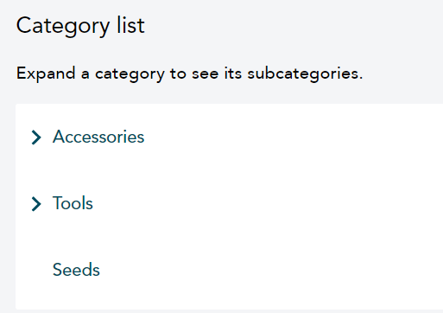Disclose the Tools subcategory list
Screen dimensions: 443x313
click(36, 204)
